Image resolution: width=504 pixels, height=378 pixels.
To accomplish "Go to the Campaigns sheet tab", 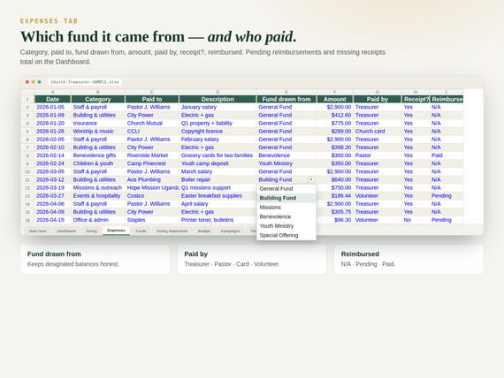I will point(230,231).
